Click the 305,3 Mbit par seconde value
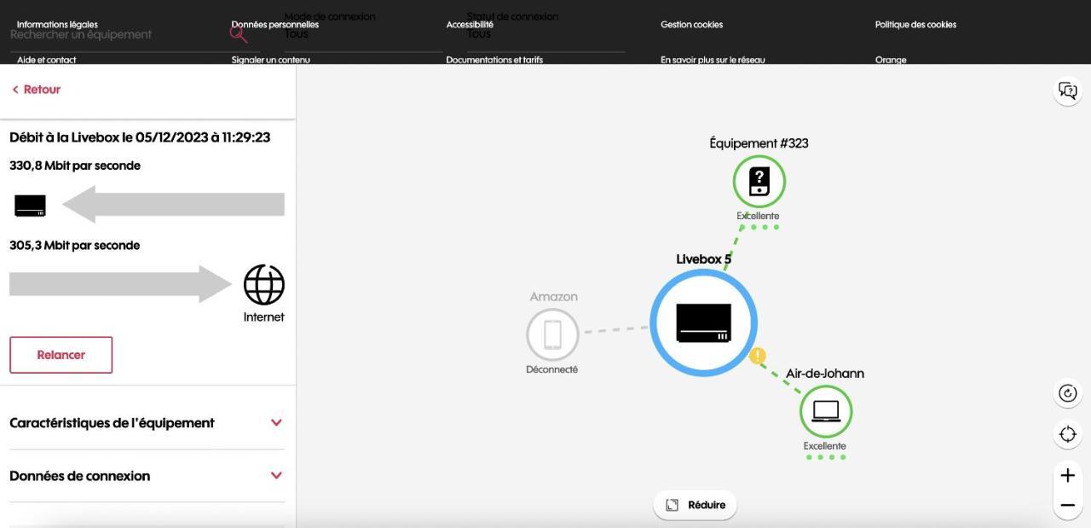Viewport: 1091px width, 528px height. [75, 246]
